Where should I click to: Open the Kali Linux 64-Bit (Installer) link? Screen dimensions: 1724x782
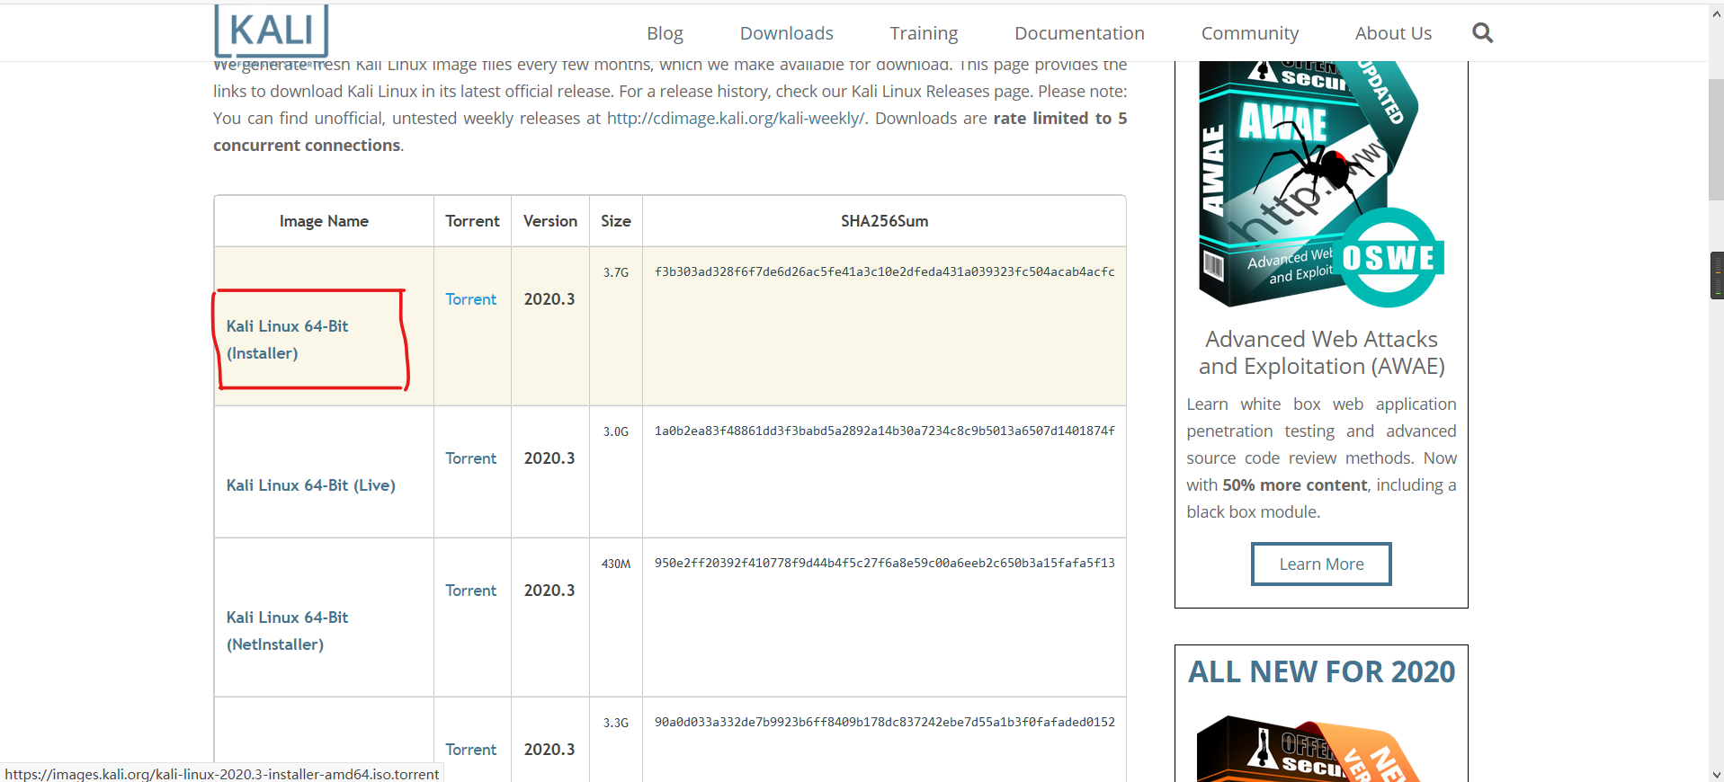click(287, 340)
